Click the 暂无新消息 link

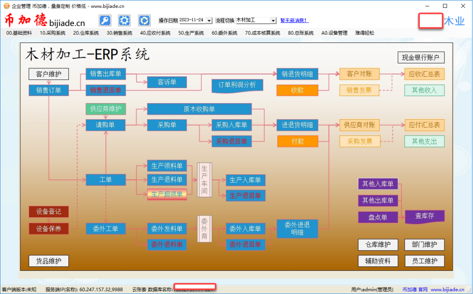tap(295, 20)
